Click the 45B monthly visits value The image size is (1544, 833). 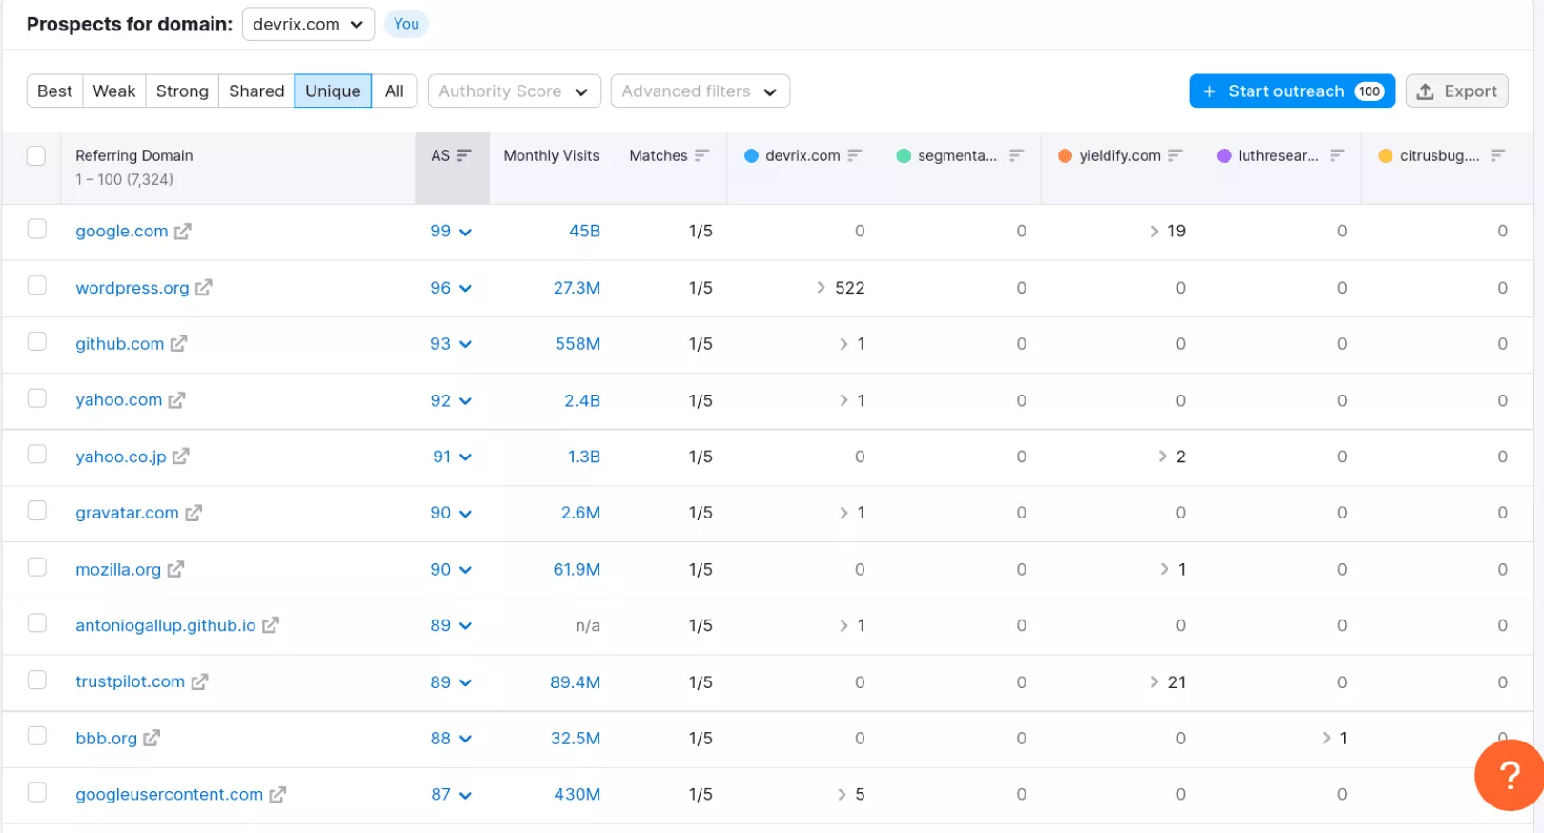coord(584,231)
